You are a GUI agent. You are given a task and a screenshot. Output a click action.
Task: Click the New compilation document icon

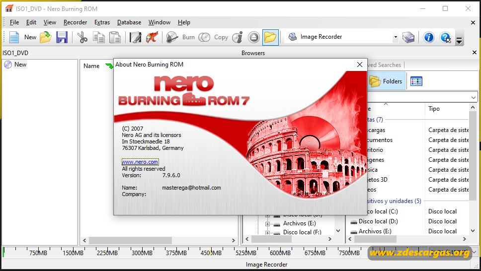point(14,37)
